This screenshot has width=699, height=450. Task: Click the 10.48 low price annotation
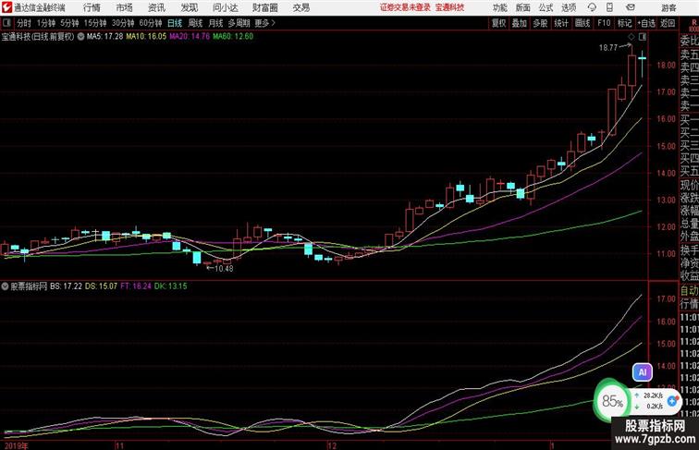point(224,268)
